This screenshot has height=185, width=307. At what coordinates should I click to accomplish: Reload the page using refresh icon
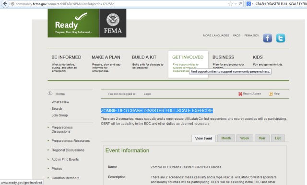point(240,4)
